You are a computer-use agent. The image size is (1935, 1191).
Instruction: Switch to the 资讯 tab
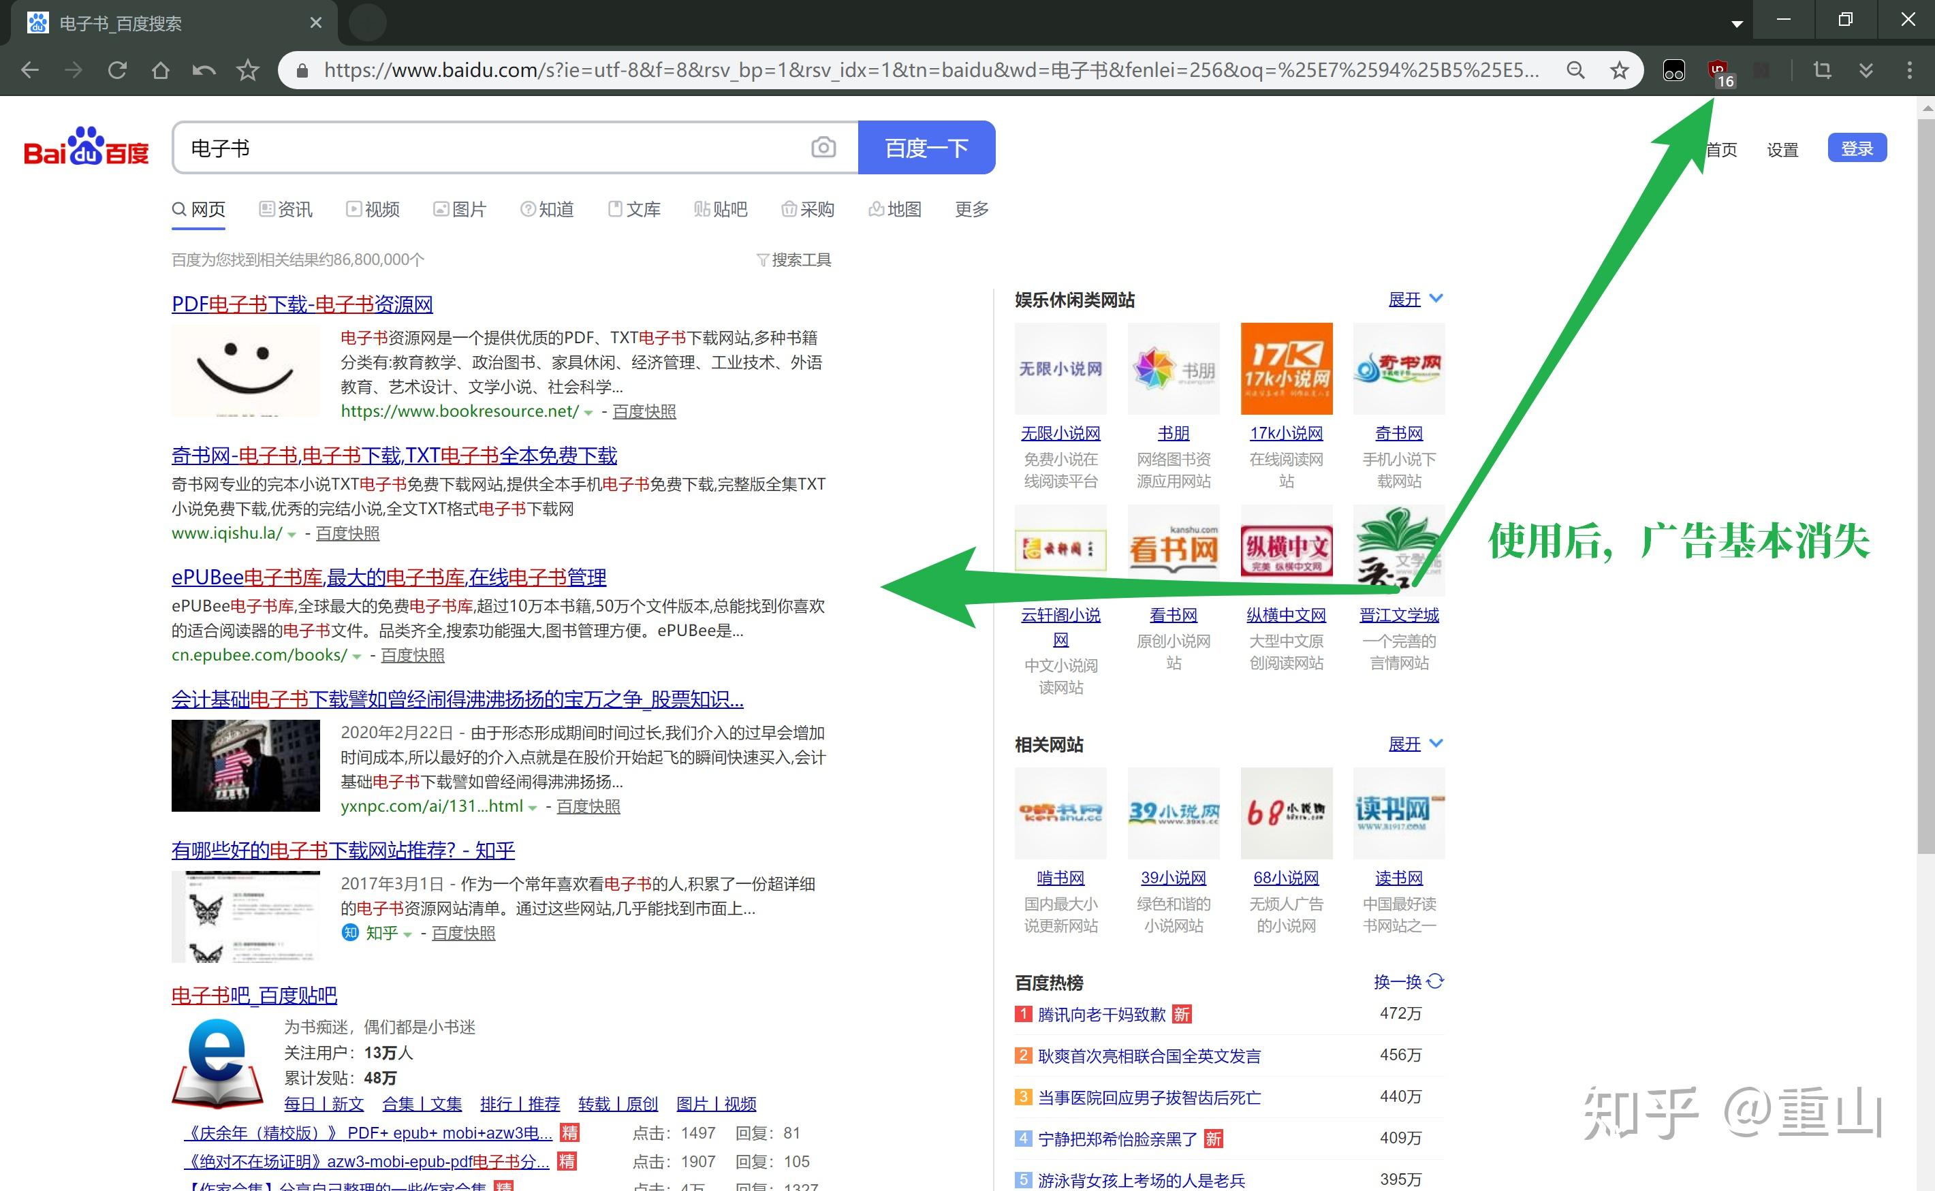tap(285, 210)
